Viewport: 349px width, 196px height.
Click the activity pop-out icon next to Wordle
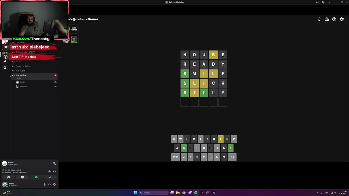[x=54, y=164]
